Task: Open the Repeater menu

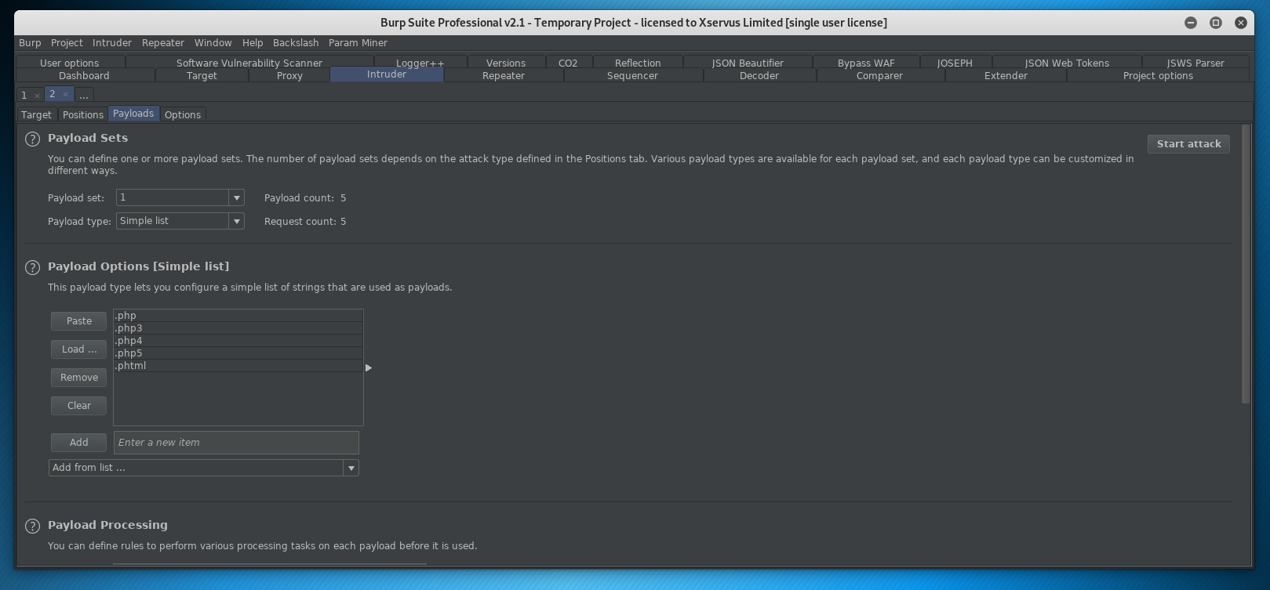Action: [163, 43]
